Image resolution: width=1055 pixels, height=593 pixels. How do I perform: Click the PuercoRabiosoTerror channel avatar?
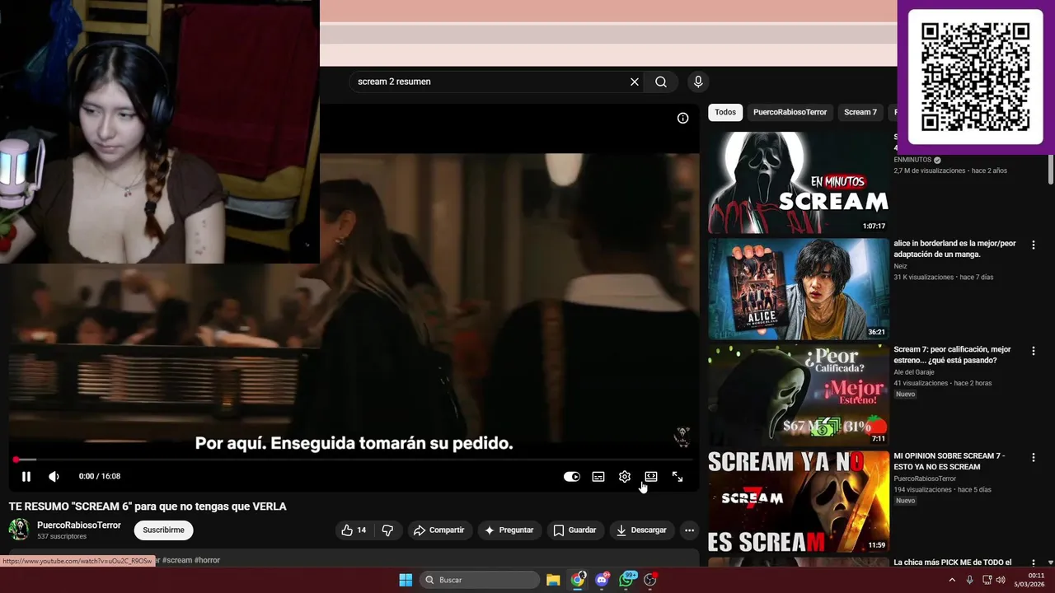[x=19, y=530]
